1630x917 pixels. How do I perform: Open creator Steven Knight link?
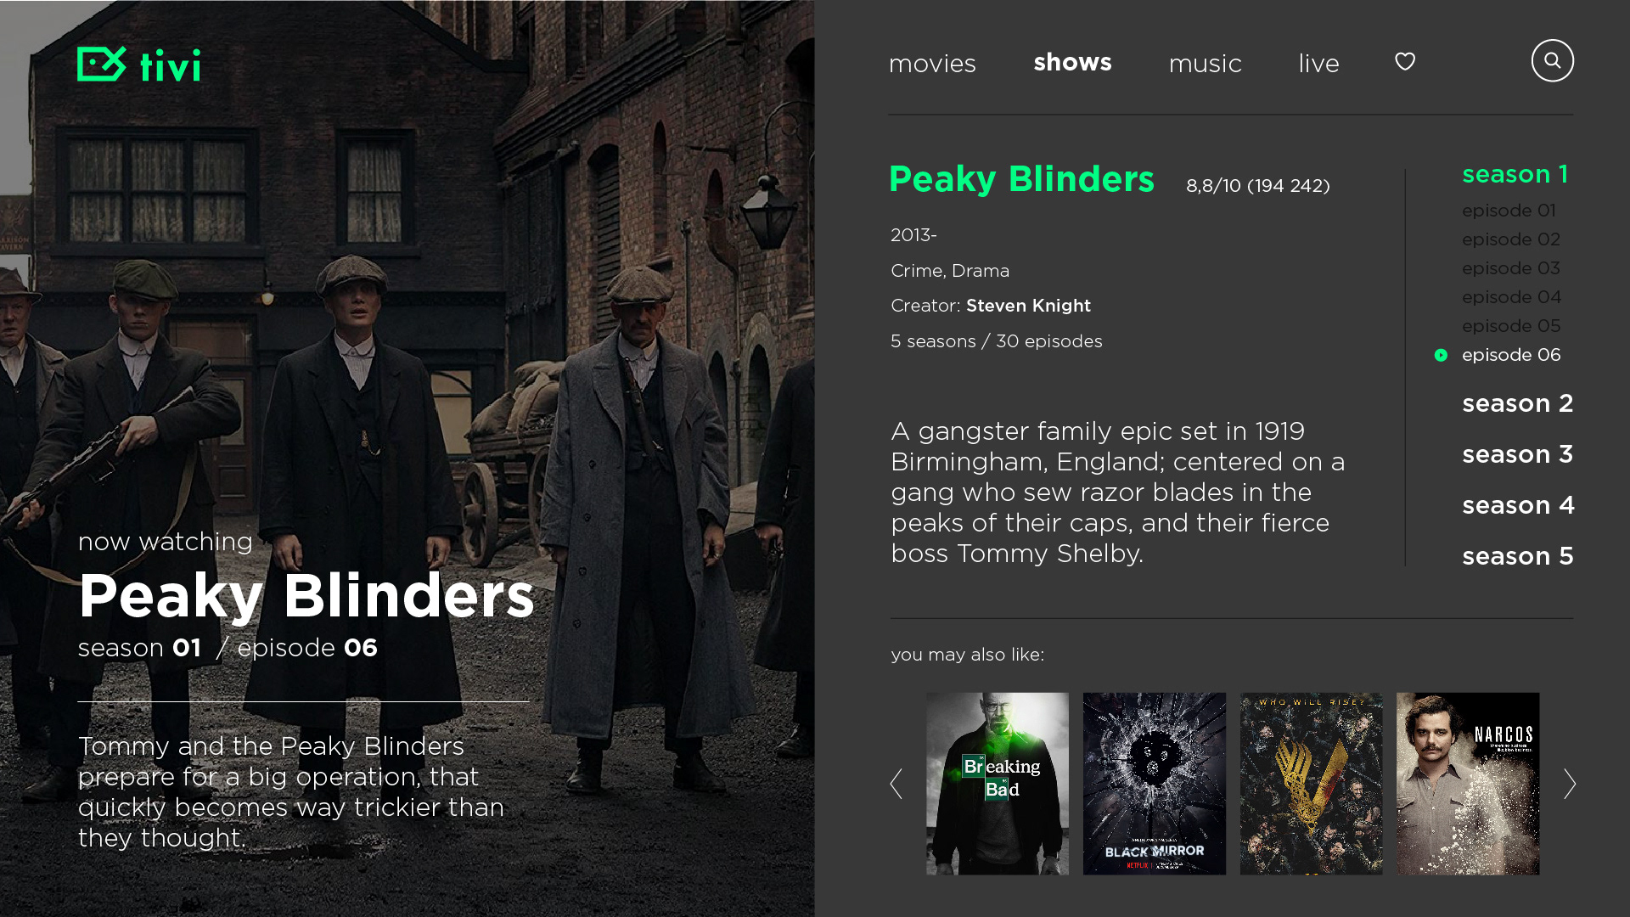(1028, 306)
